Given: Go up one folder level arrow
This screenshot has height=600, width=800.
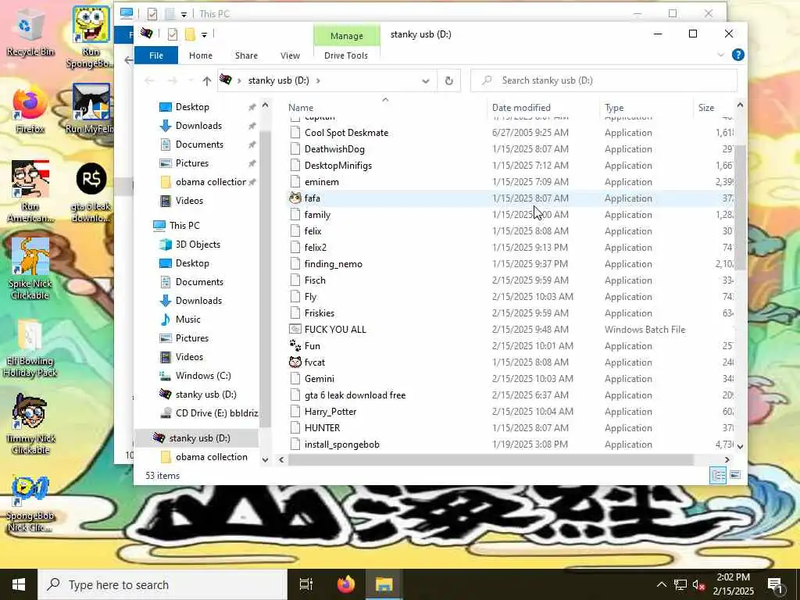Looking at the screenshot, I should (206, 80).
